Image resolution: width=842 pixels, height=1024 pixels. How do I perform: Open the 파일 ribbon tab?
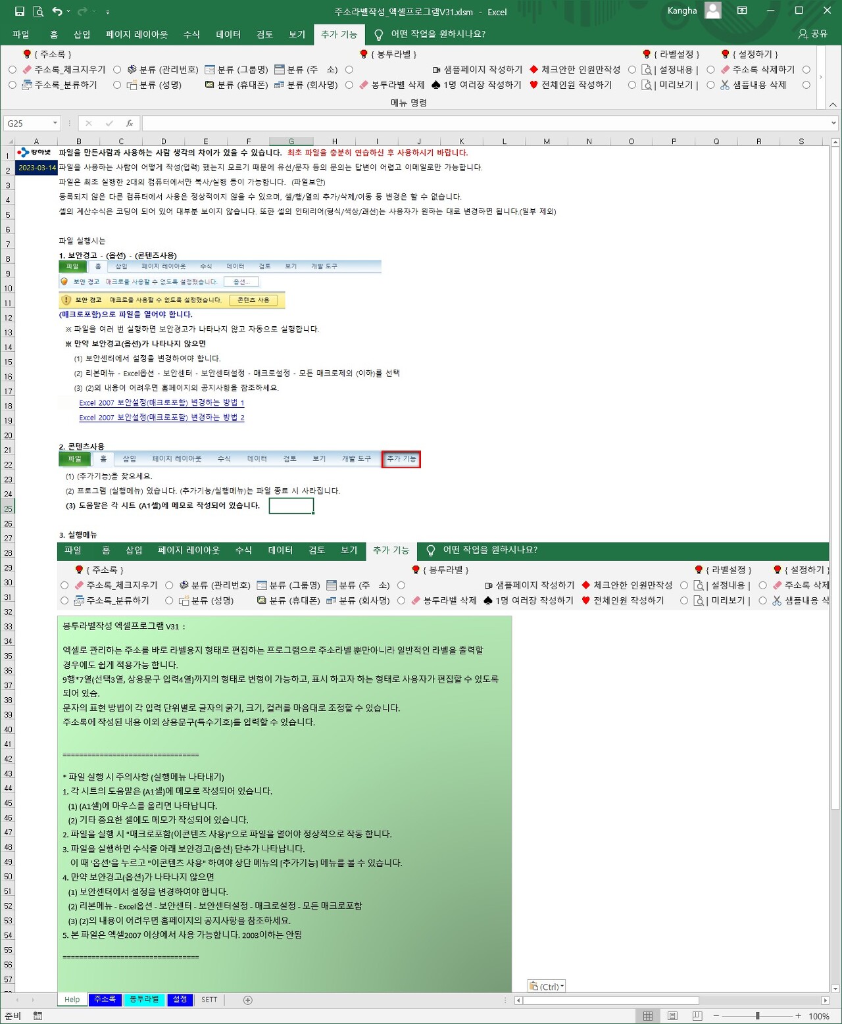[21, 34]
